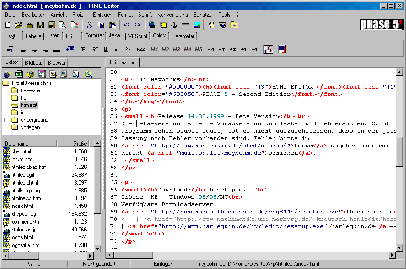406x269 pixels.
Task: Redo the last undone edit
Action: [138, 25]
